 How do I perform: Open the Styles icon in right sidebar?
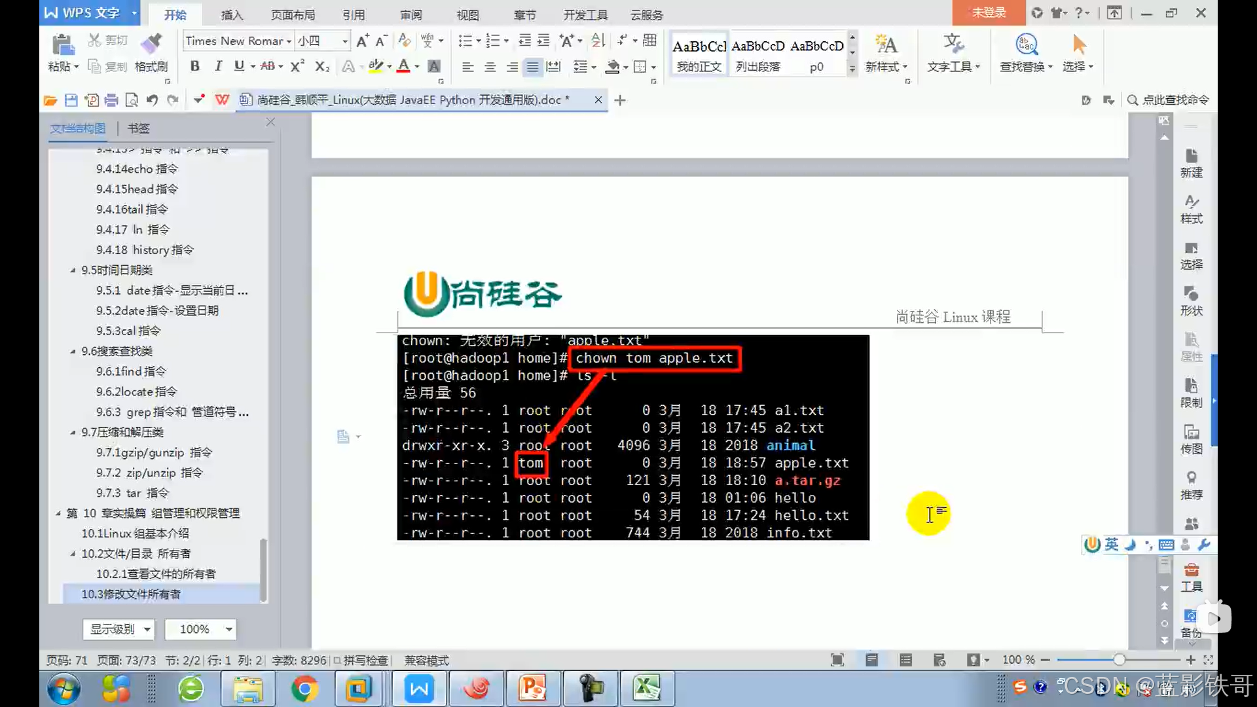[x=1191, y=208]
